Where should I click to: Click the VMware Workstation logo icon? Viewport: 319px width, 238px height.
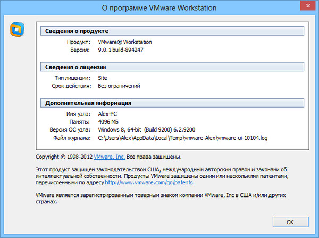(x=16, y=29)
